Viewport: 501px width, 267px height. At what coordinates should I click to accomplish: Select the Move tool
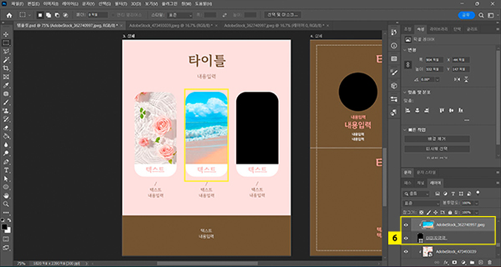(x=6, y=34)
